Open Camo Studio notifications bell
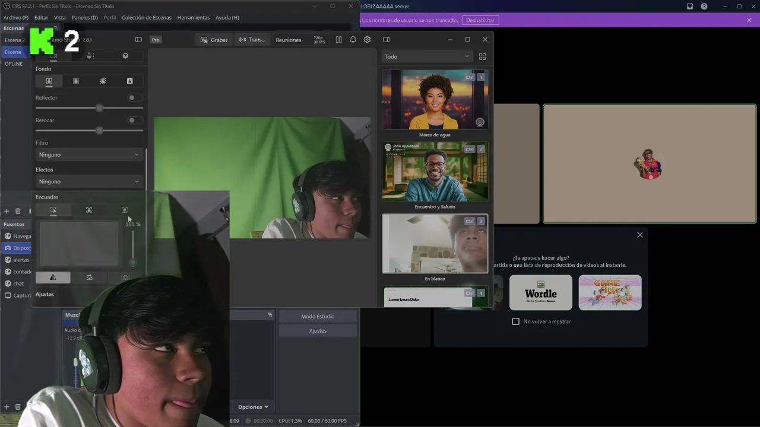 point(353,40)
